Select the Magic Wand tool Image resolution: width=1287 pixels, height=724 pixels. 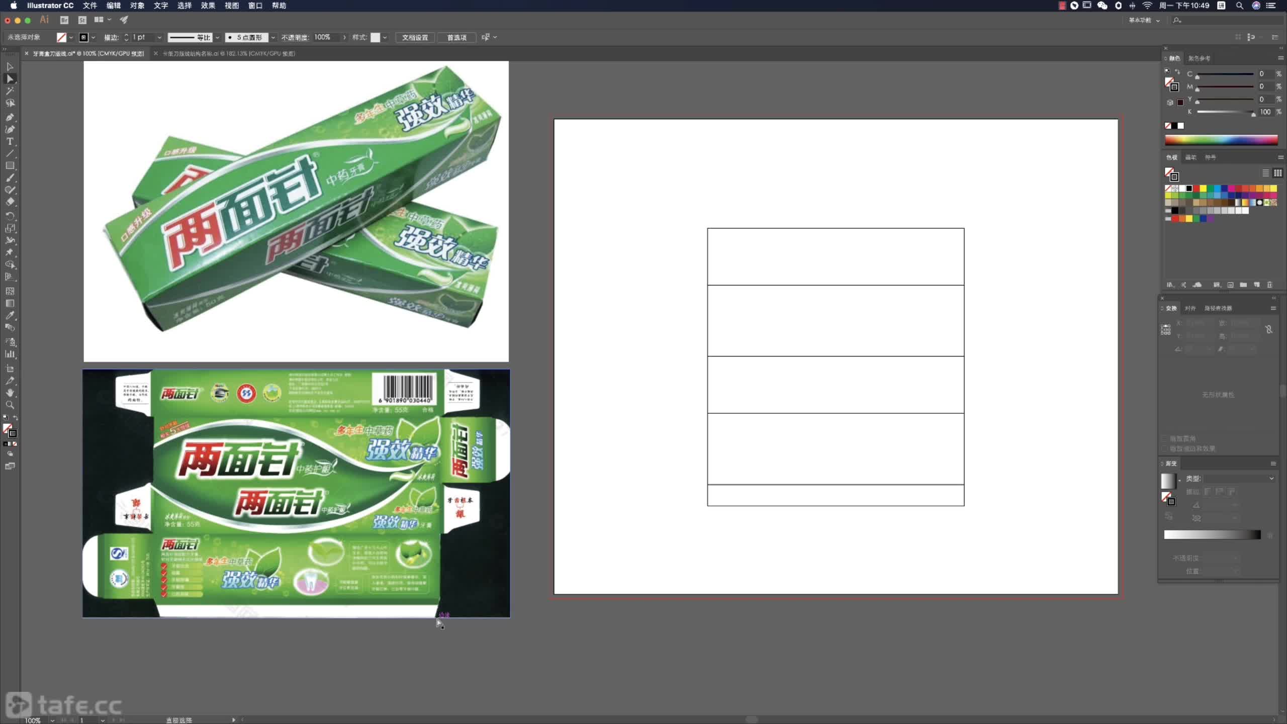[10, 91]
